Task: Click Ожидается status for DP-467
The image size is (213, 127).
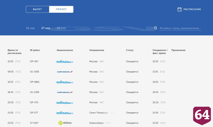Action: click(x=132, y=61)
